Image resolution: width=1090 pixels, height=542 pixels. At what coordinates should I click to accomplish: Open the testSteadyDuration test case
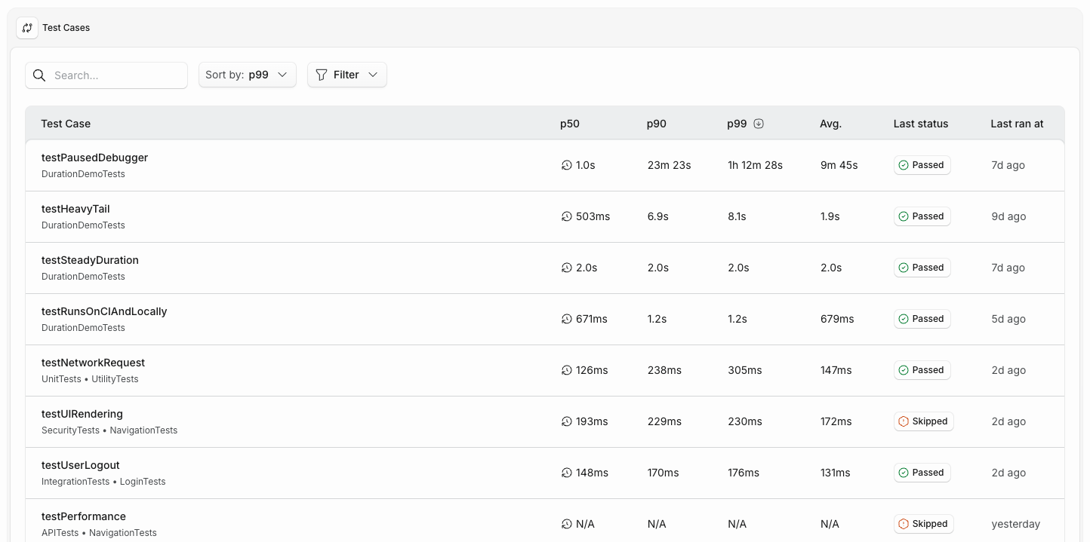coord(90,260)
